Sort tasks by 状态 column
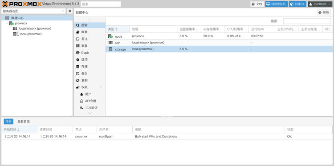 pyautogui.click(x=309, y=130)
